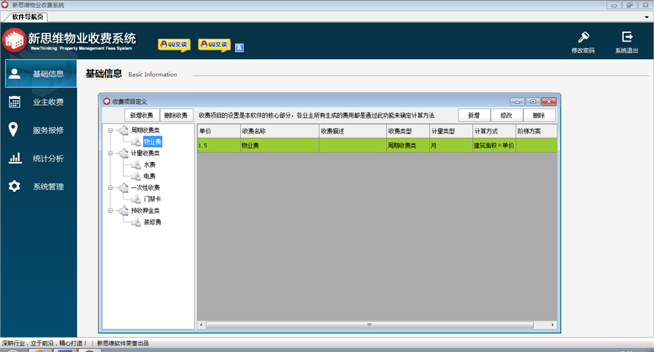Collapse the 周期收费类 tree node
This screenshot has width=654, height=352.
point(110,130)
